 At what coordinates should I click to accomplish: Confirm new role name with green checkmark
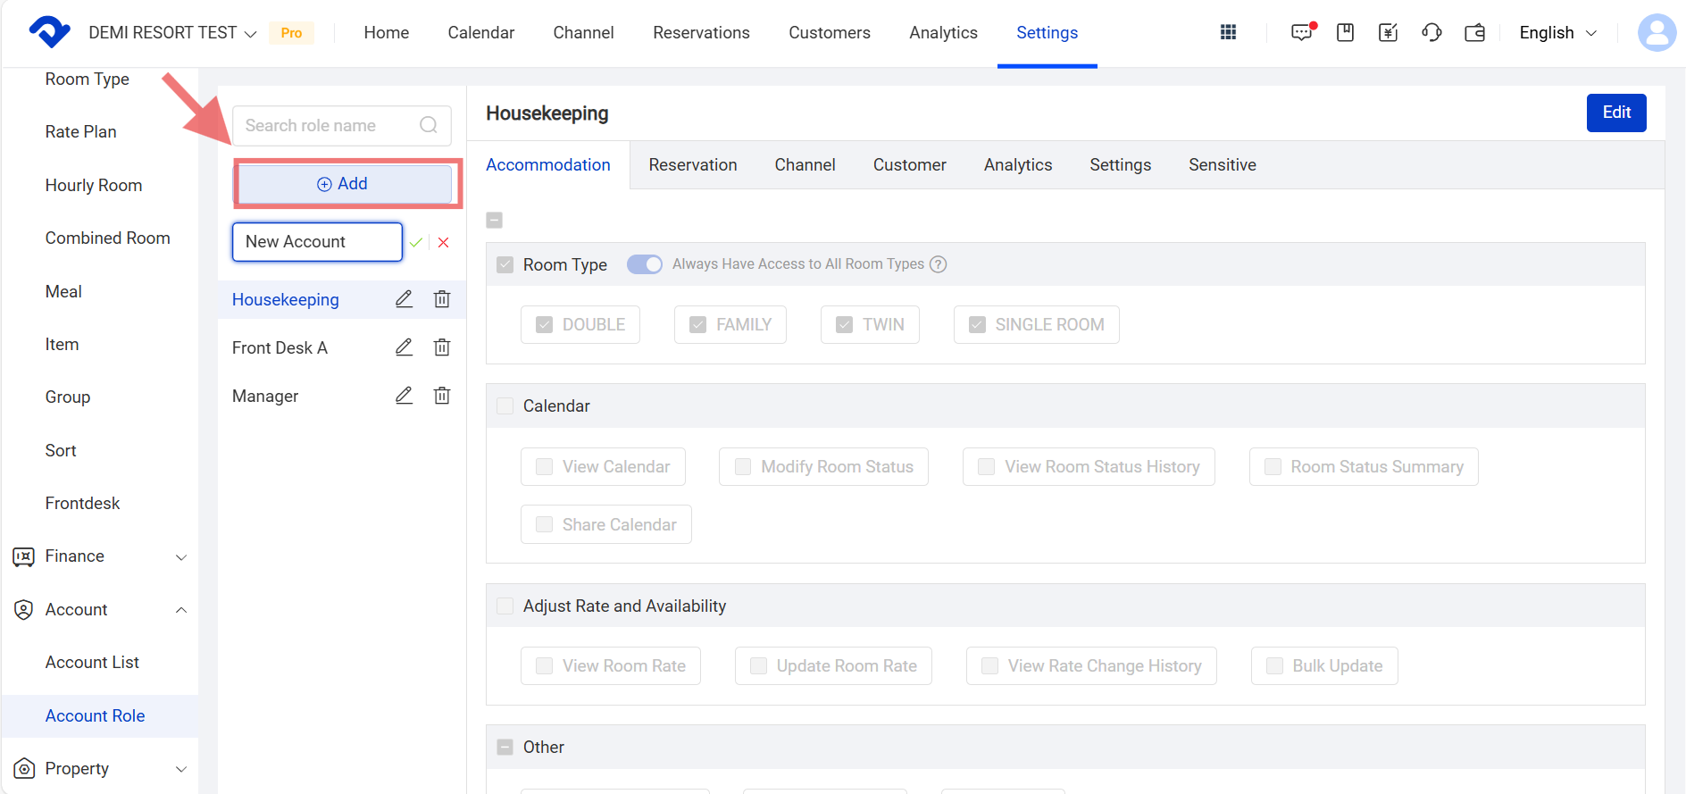pyautogui.click(x=416, y=242)
